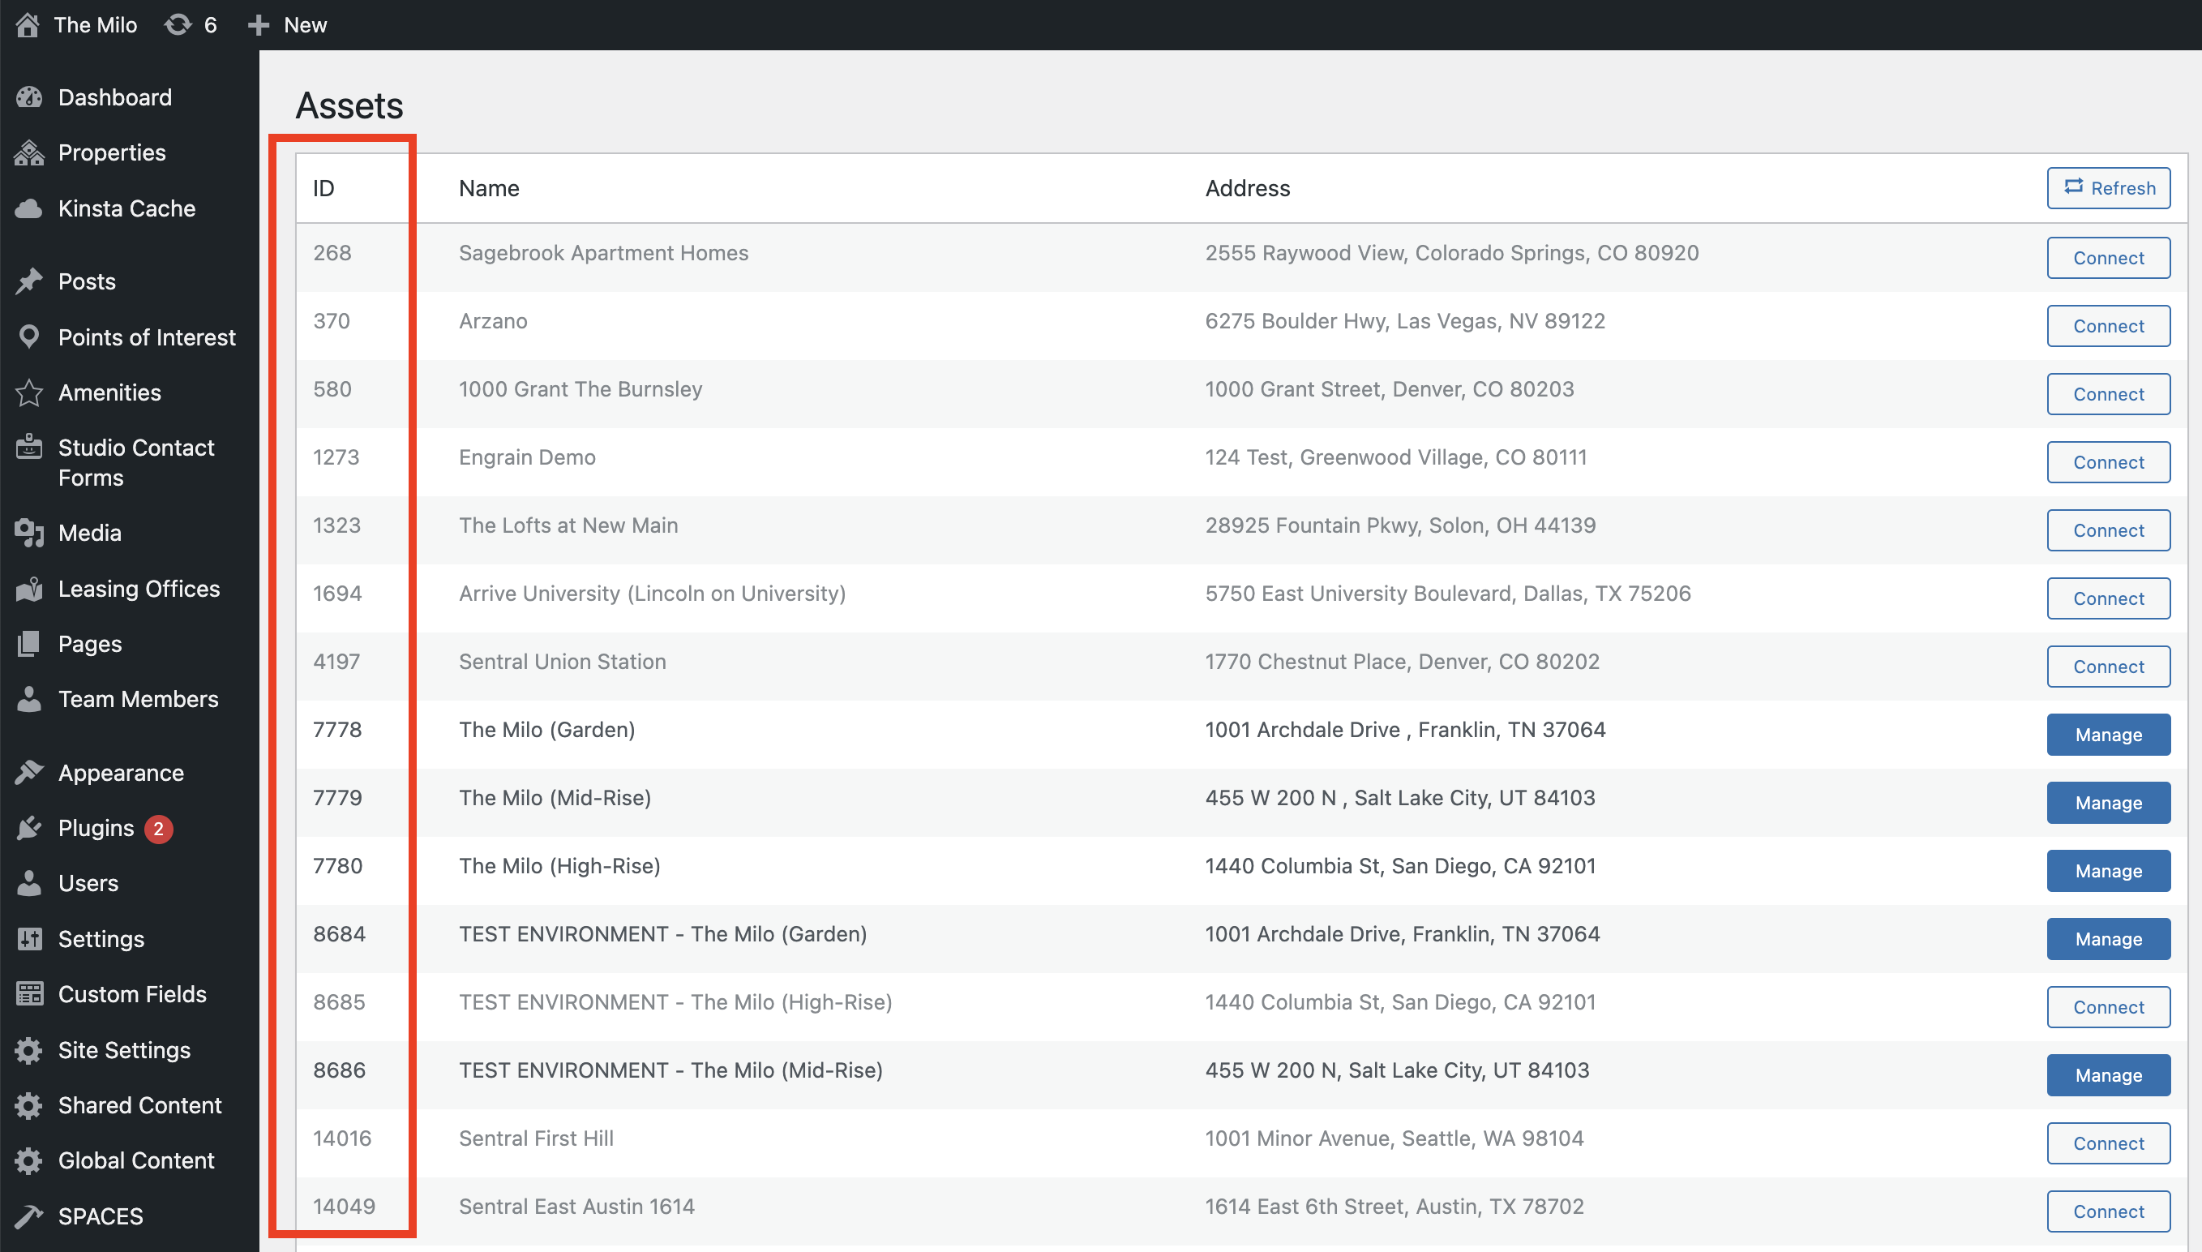Click the Name column header
Screen dimensions: 2202x1252
click(x=489, y=188)
